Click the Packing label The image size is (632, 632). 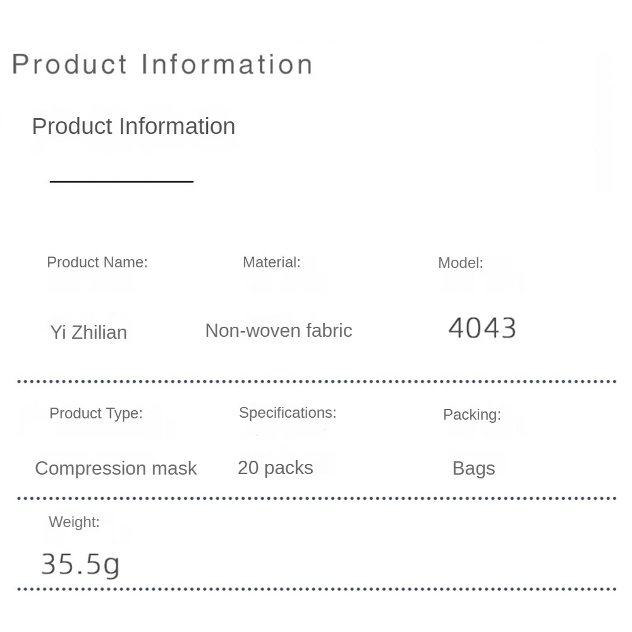tap(472, 415)
